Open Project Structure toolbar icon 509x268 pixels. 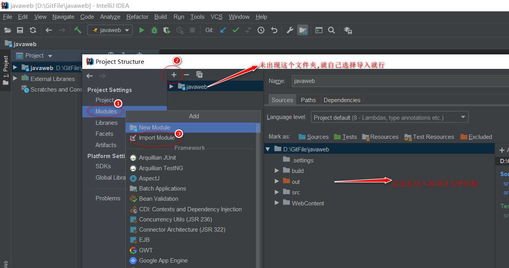(303, 30)
